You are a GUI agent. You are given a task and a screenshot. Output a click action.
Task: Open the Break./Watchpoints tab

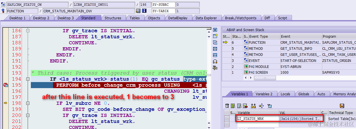tap(241, 18)
